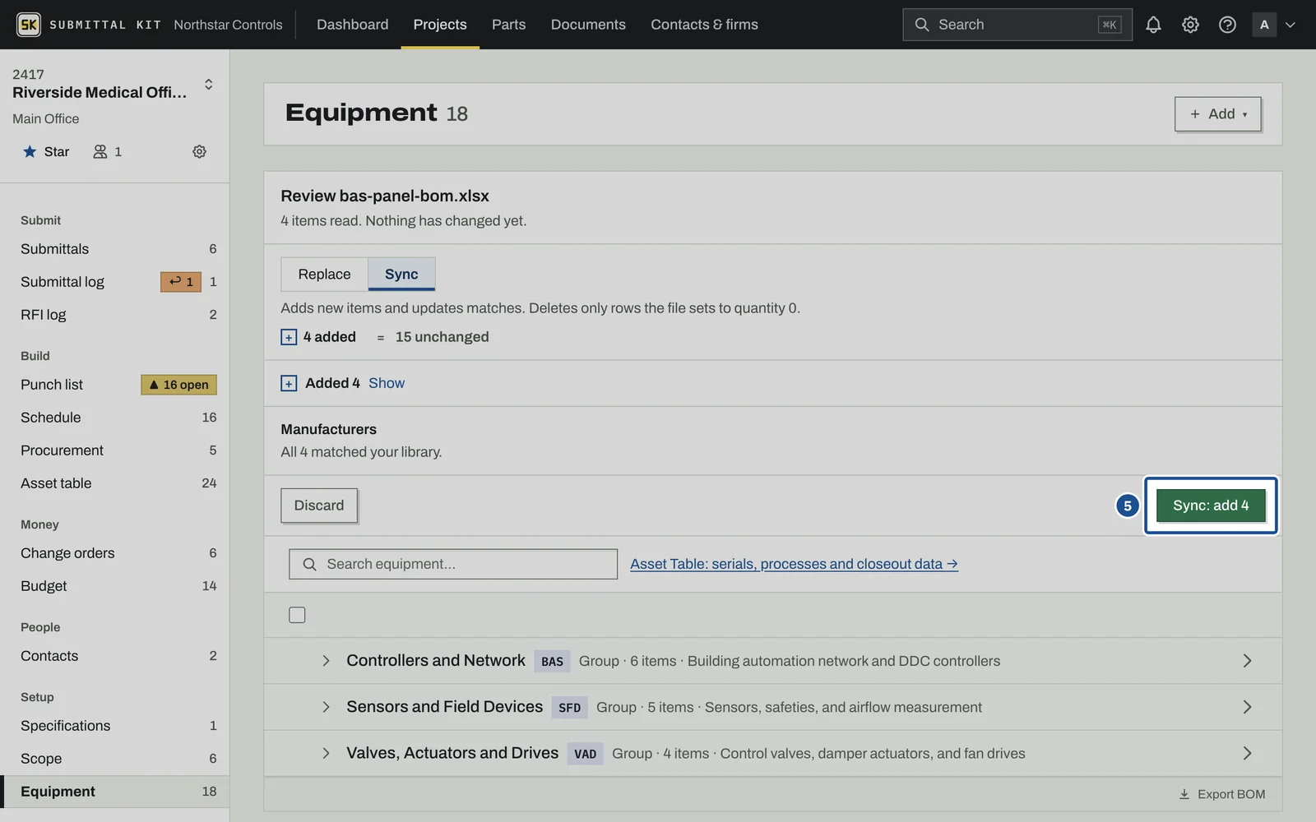
Task: Open the Parts tab
Action: tap(508, 25)
